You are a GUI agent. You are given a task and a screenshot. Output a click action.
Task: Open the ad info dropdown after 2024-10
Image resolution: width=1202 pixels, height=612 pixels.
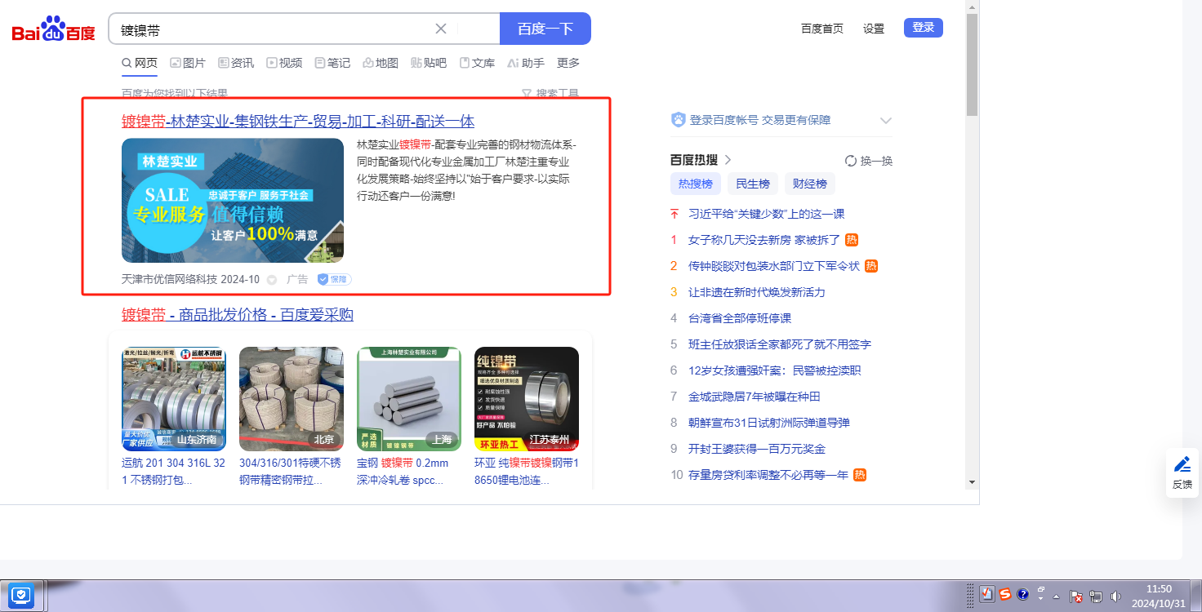pyautogui.click(x=272, y=280)
